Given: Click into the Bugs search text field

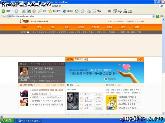Looking at the screenshot, I should tap(113, 59).
